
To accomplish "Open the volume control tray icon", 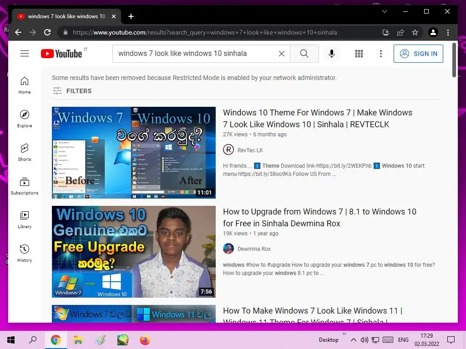I will pyautogui.click(x=364, y=340).
